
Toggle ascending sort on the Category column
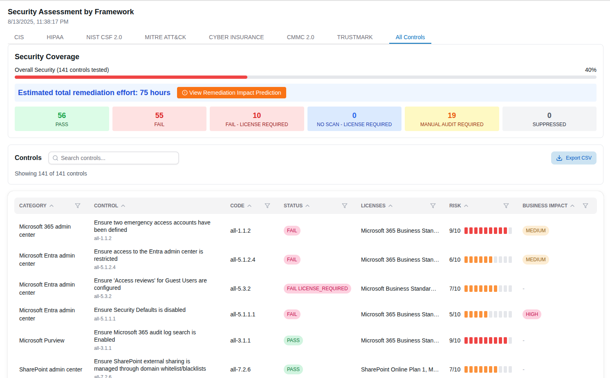51,205
